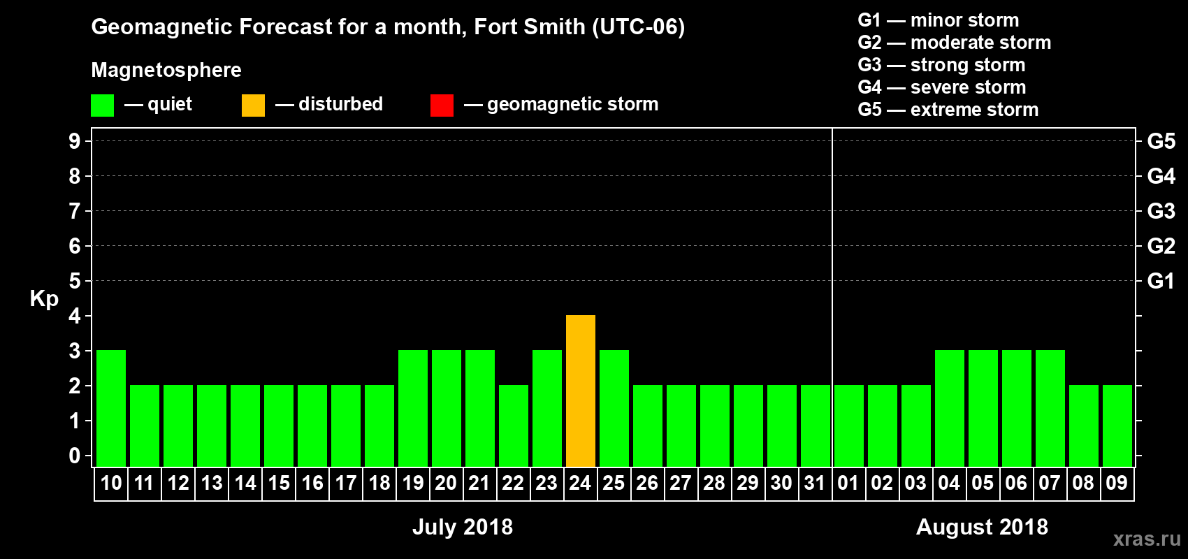Click date label 05 in August
Image resolution: width=1188 pixels, height=559 pixels.
pos(983,484)
